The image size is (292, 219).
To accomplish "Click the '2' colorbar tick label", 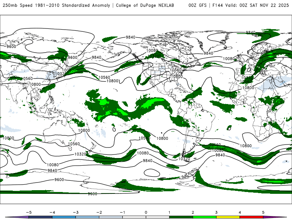I will coord(193,212).
